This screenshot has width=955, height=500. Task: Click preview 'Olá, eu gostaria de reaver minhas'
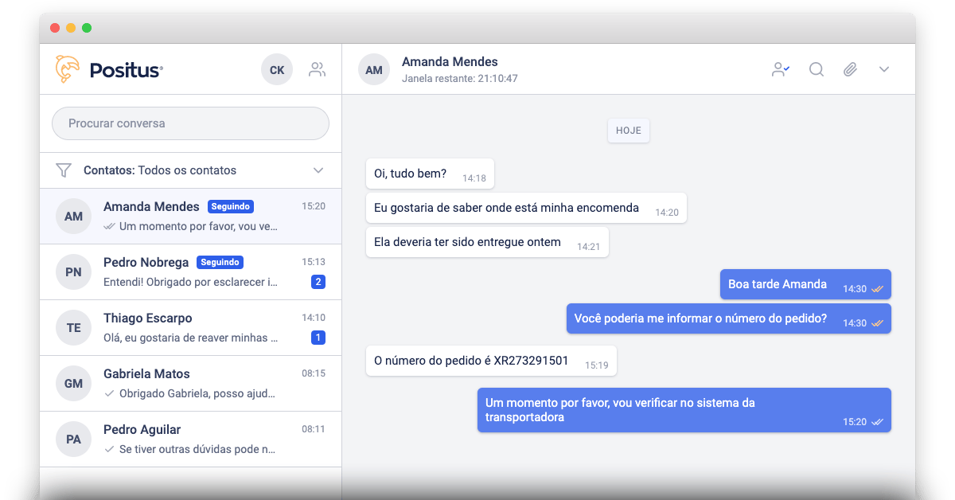190,338
